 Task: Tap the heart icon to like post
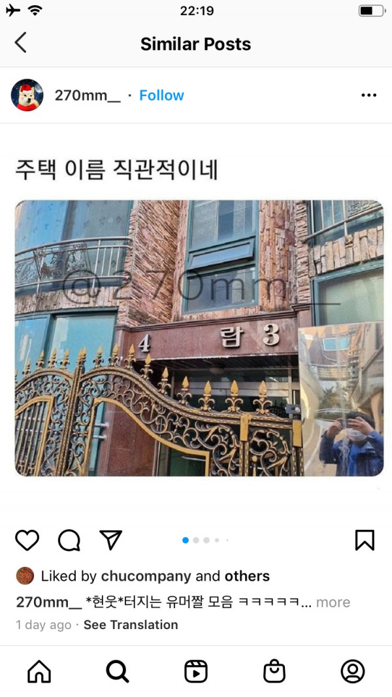(x=27, y=540)
